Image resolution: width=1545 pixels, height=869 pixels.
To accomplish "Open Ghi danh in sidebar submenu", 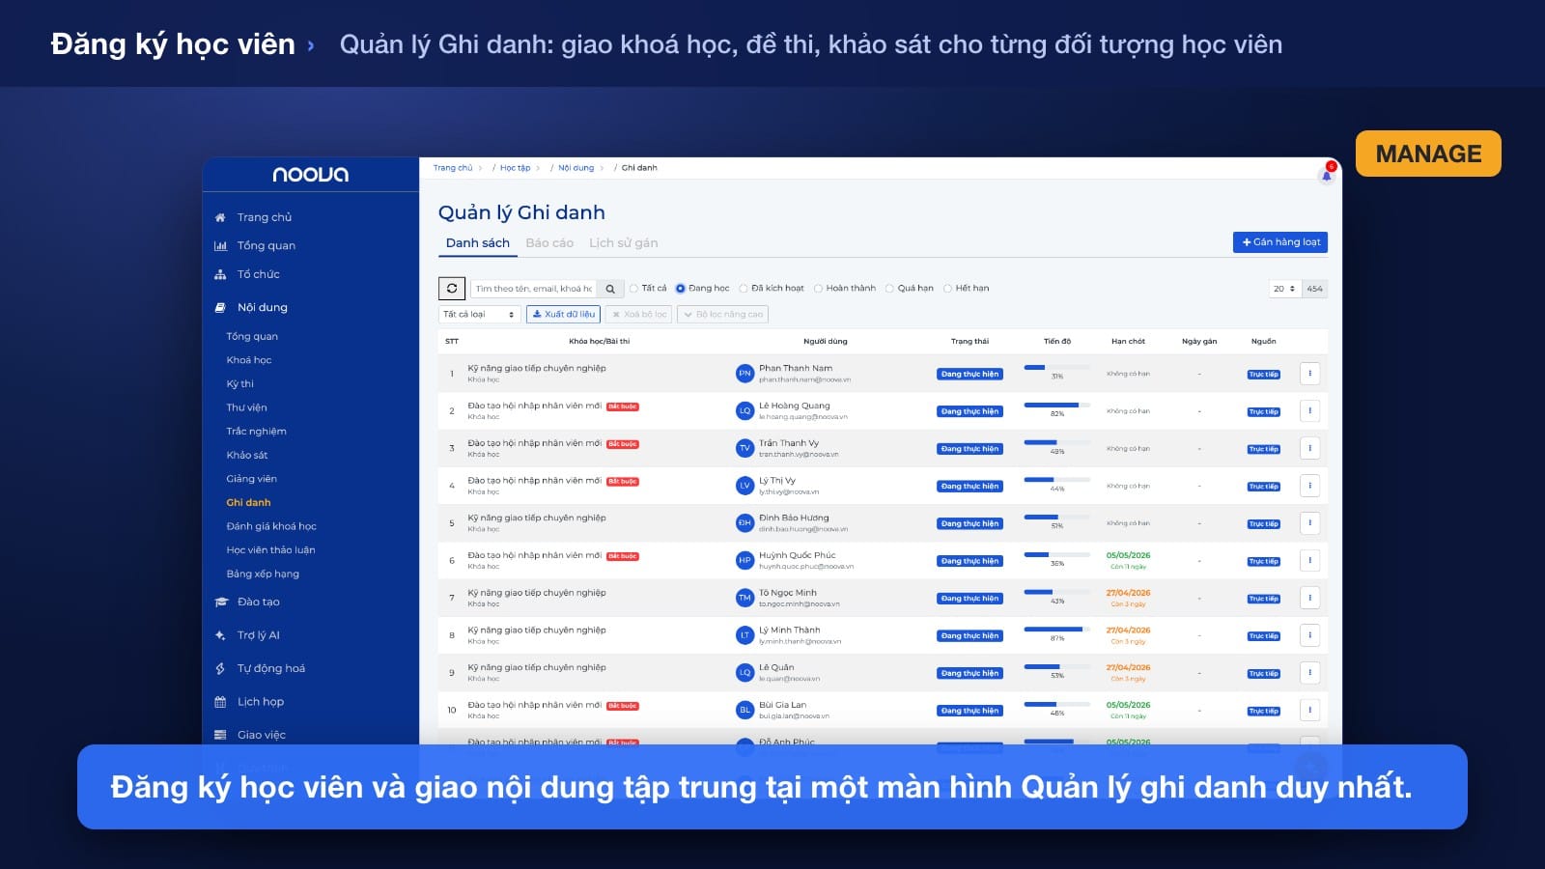I will tap(248, 502).
